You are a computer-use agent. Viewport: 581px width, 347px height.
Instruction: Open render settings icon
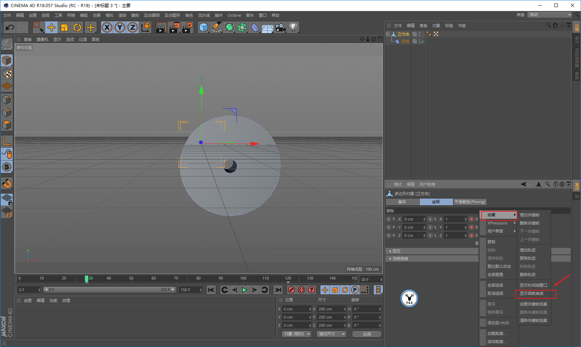187,27
